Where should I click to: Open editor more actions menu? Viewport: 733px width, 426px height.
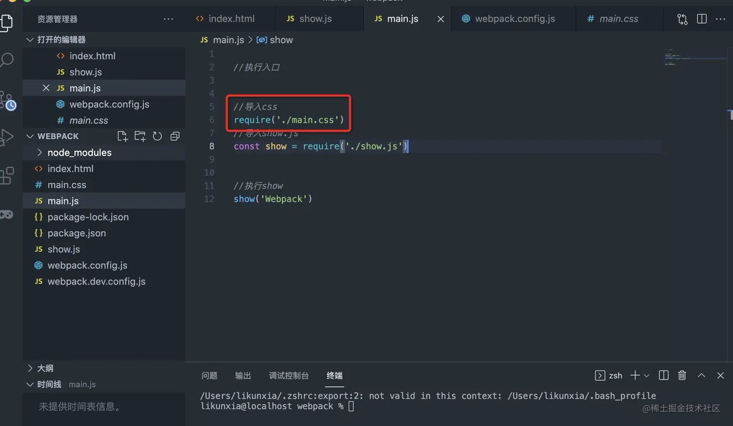pyautogui.click(x=720, y=19)
